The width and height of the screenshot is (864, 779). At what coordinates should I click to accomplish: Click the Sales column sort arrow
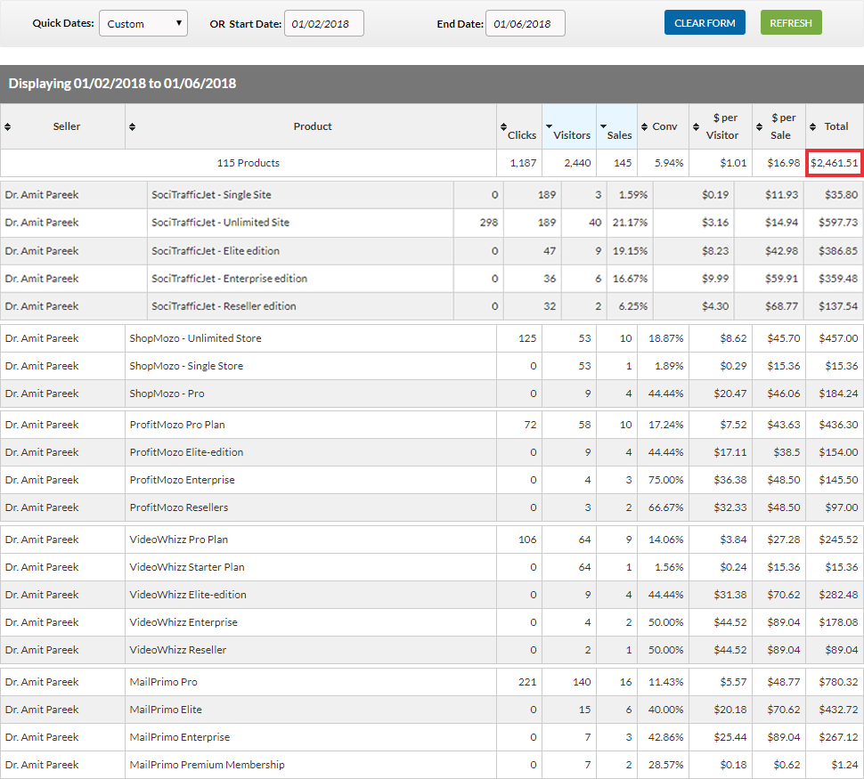(x=603, y=126)
